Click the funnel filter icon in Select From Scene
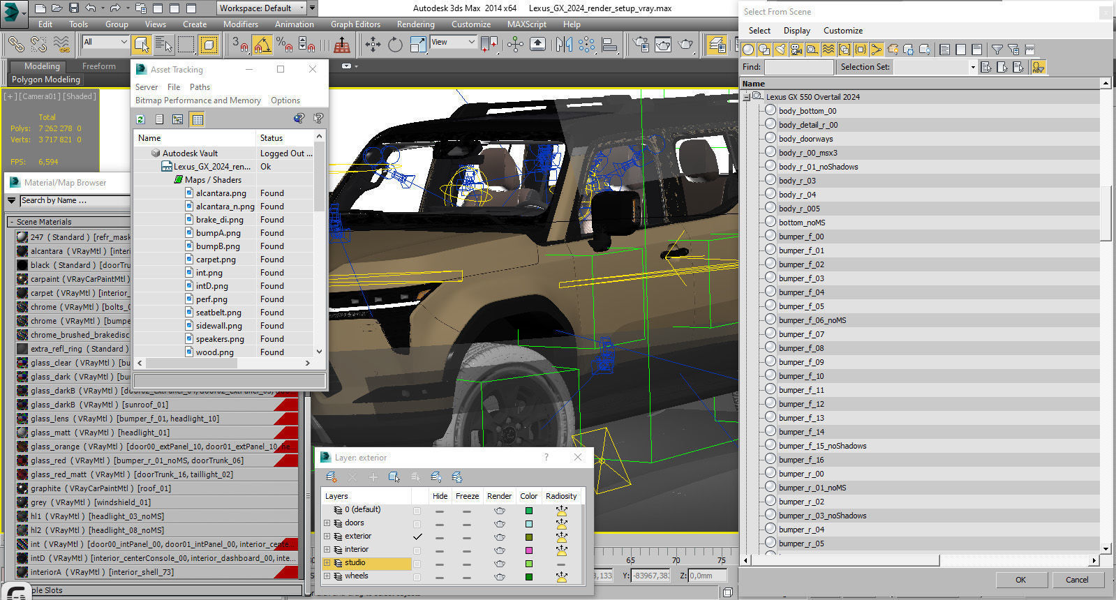The height and width of the screenshot is (600, 1116). point(997,50)
